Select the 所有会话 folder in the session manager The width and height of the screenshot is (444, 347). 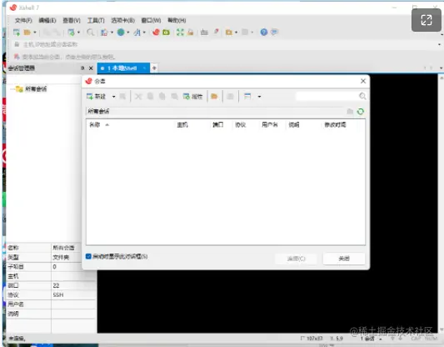[x=36, y=89]
